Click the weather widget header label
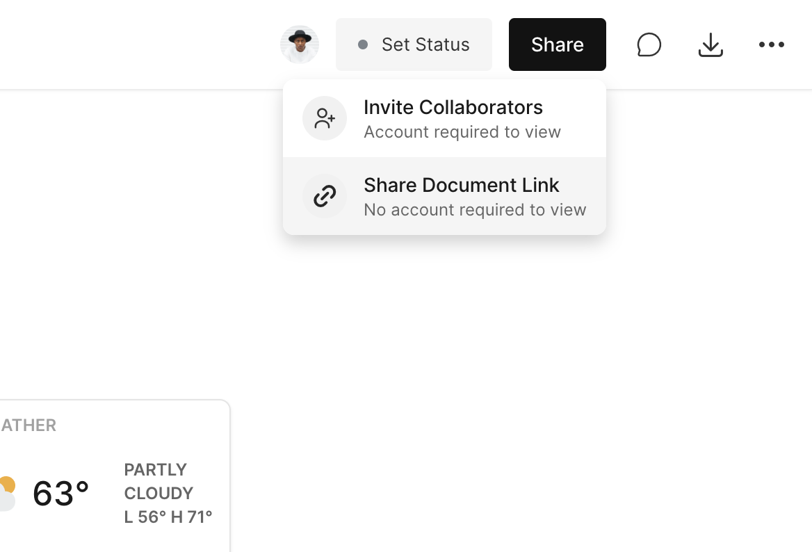The height and width of the screenshot is (552, 812). 29,425
